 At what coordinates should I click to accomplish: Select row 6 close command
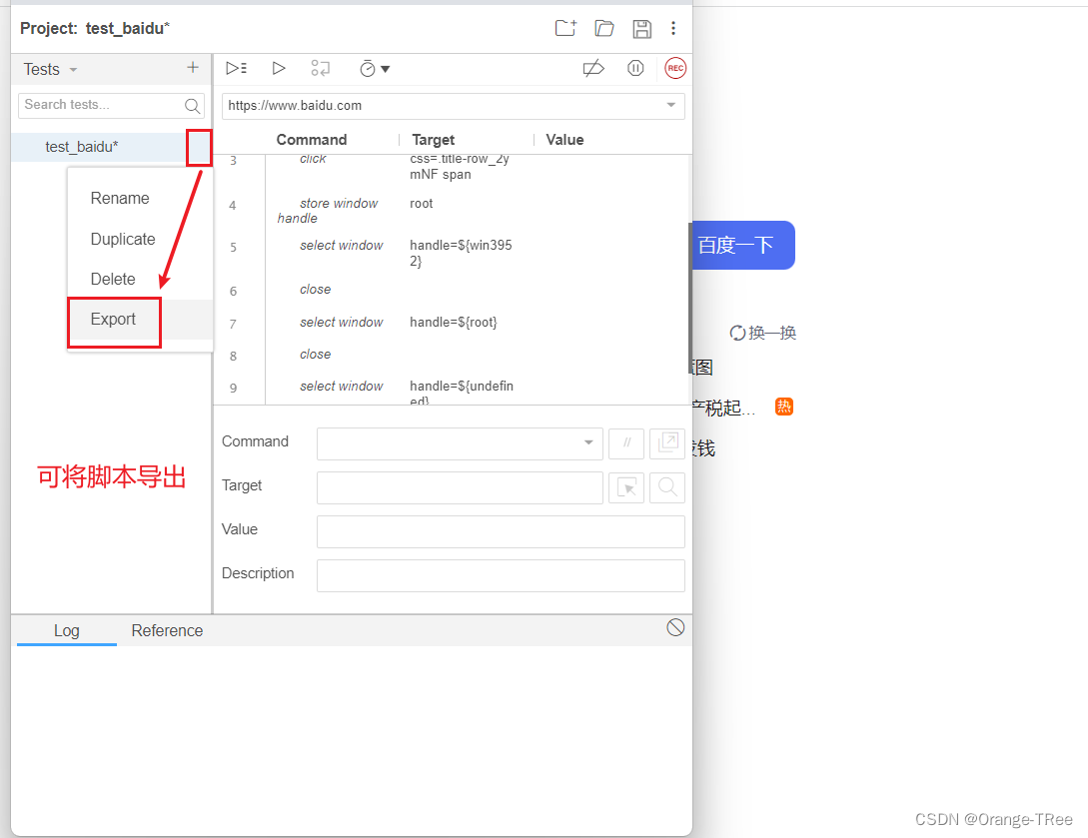[x=453, y=290]
